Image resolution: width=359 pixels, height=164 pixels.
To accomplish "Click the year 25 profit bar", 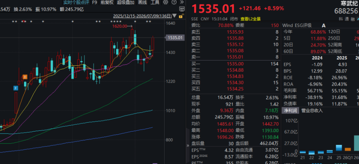I will (339, 148).
